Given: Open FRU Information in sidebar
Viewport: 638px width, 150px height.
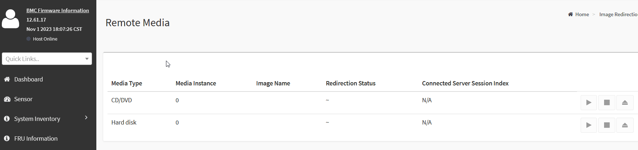Looking at the screenshot, I should pyautogui.click(x=36, y=139).
